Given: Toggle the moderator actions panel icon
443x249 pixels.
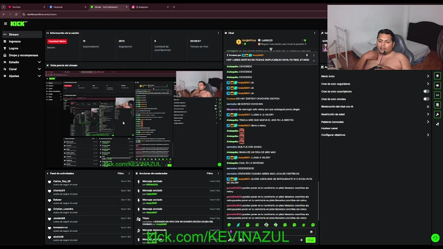Looking at the screenshot, I should click(437, 105).
